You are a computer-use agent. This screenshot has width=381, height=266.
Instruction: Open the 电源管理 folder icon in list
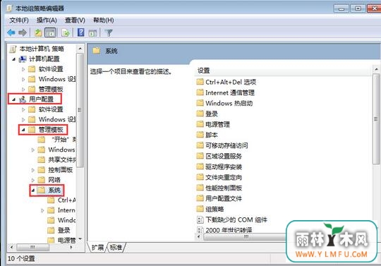[200, 124]
